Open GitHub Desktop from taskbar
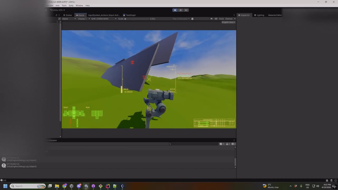The image size is (338, 190). tap(93, 186)
